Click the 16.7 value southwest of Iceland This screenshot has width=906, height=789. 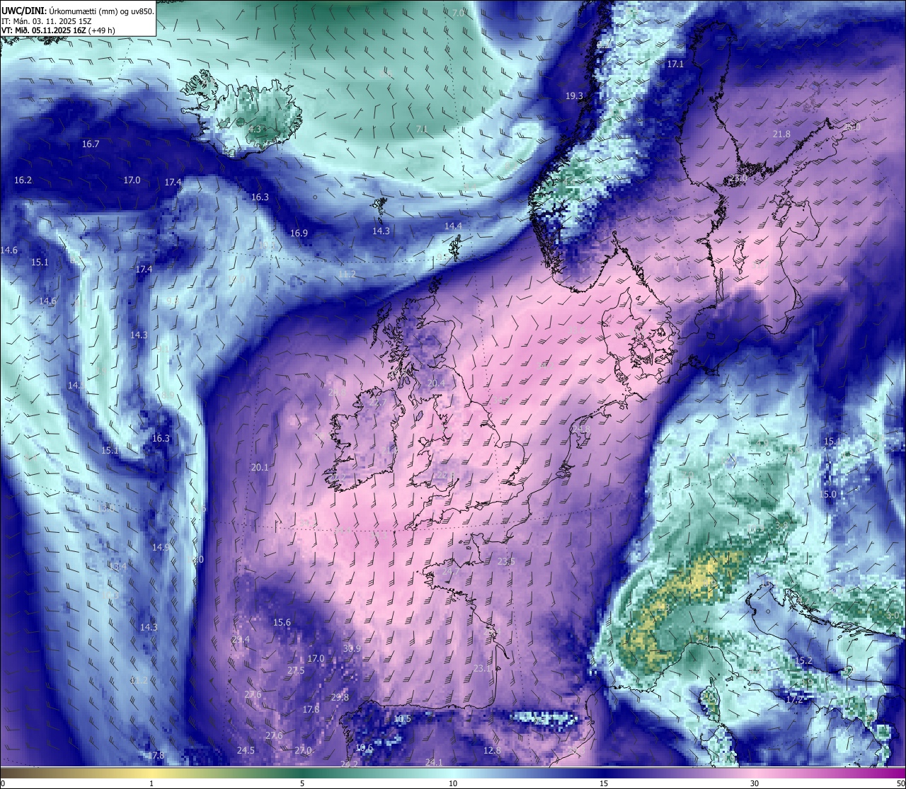pyautogui.click(x=91, y=144)
